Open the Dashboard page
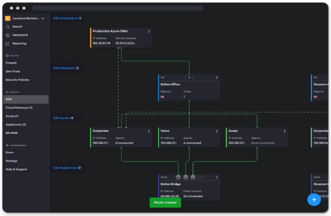This screenshot has height=216, width=331. [20, 35]
